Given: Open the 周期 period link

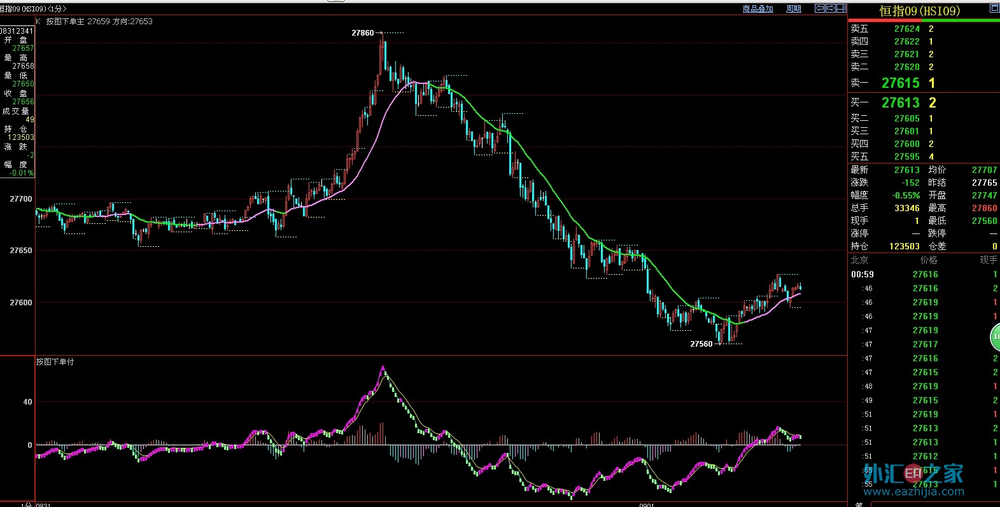Looking at the screenshot, I should coord(793,9).
